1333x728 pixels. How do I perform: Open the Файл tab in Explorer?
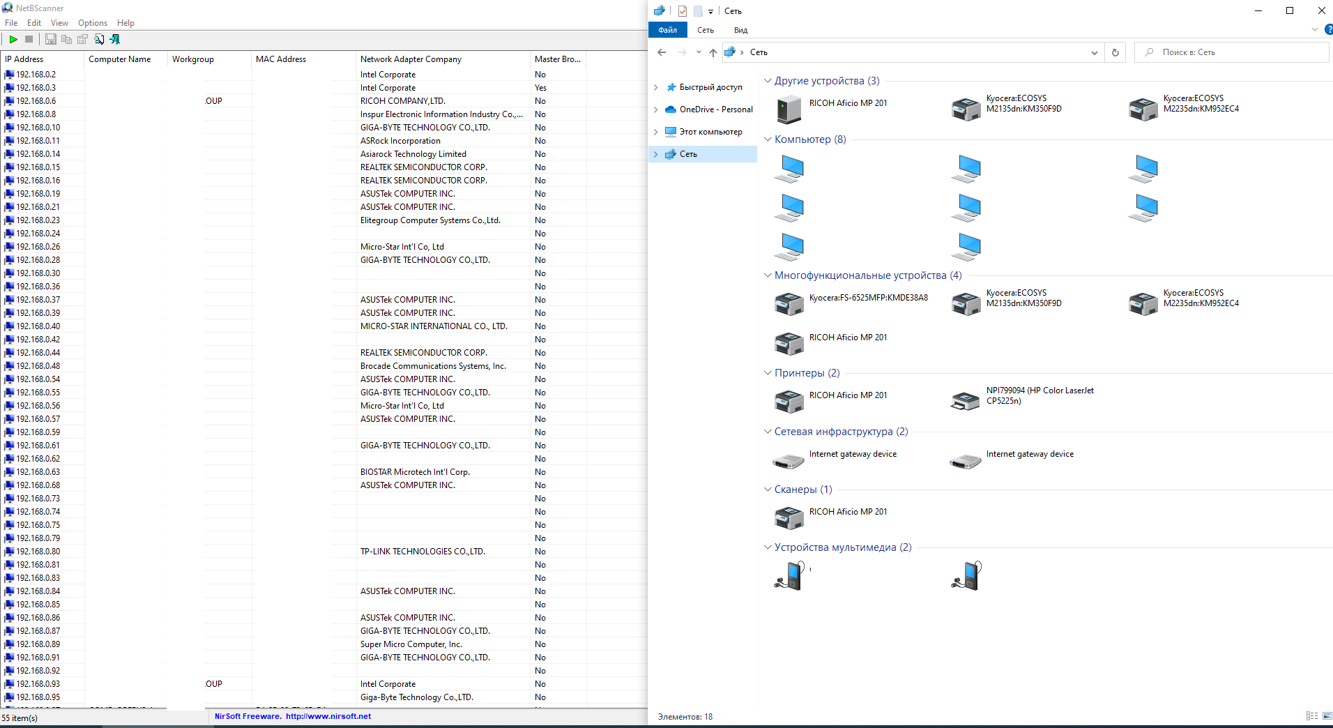pyautogui.click(x=668, y=30)
